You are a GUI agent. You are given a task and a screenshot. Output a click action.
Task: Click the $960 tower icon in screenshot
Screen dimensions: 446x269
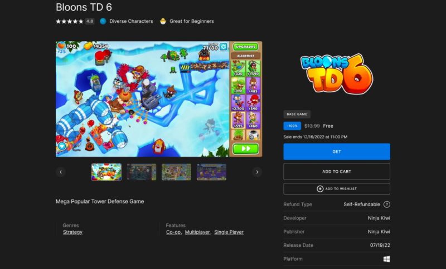click(253, 120)
